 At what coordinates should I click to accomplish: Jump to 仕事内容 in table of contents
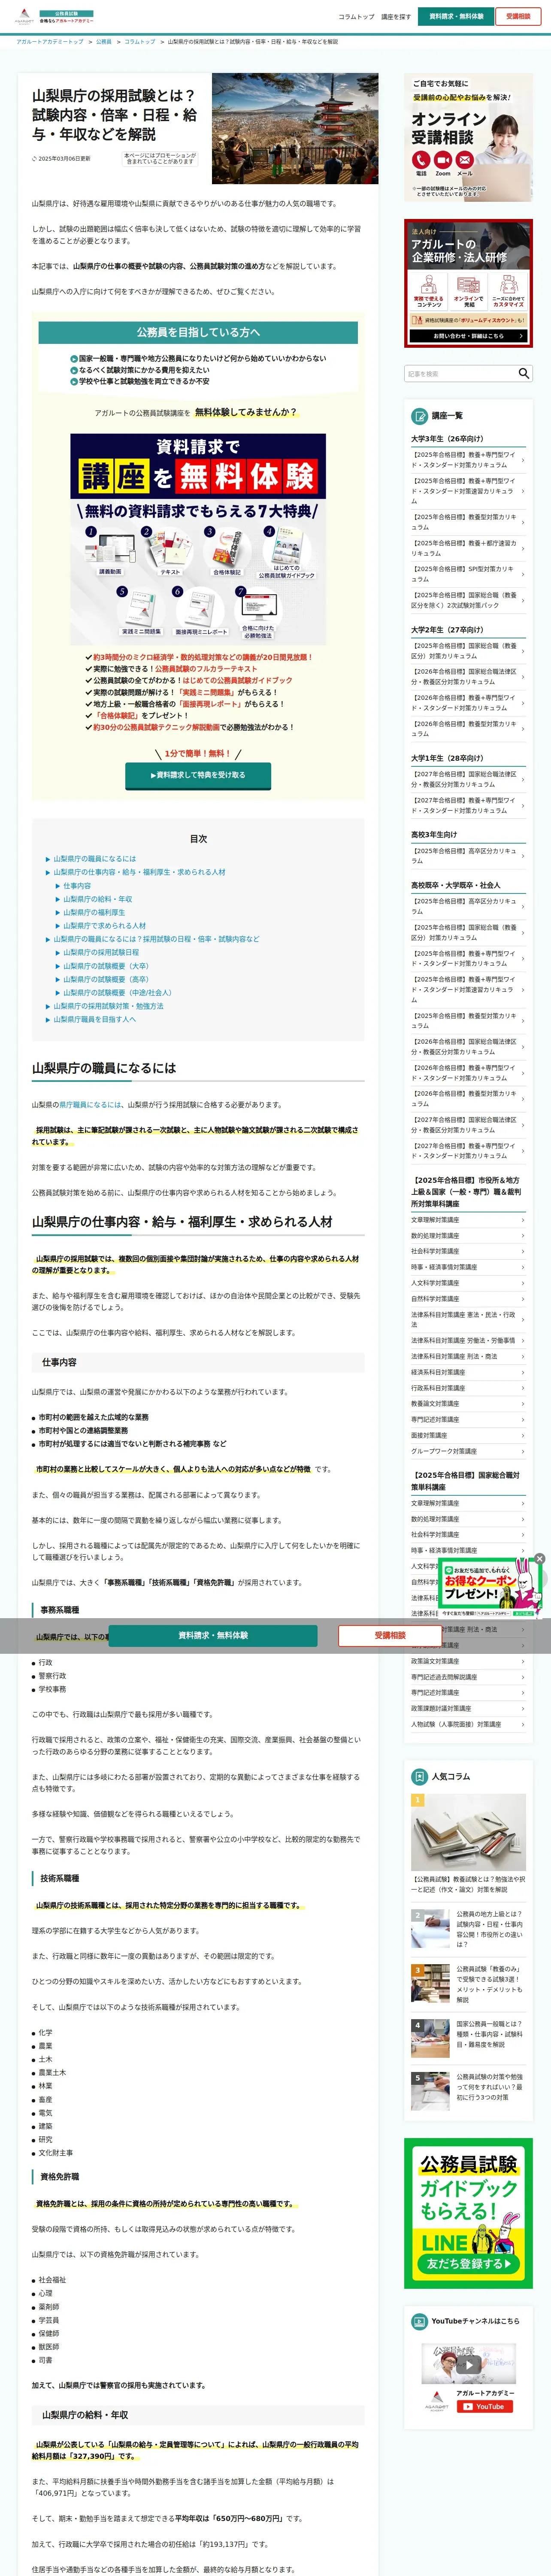[x=77, y=886]
